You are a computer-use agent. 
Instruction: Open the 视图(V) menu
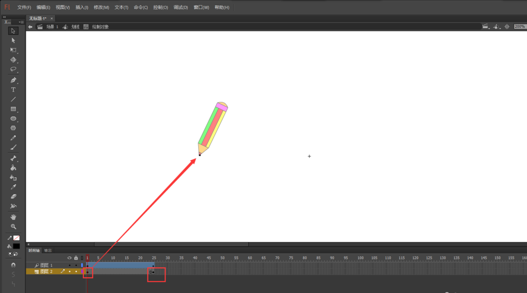click(x=63, y=7)
